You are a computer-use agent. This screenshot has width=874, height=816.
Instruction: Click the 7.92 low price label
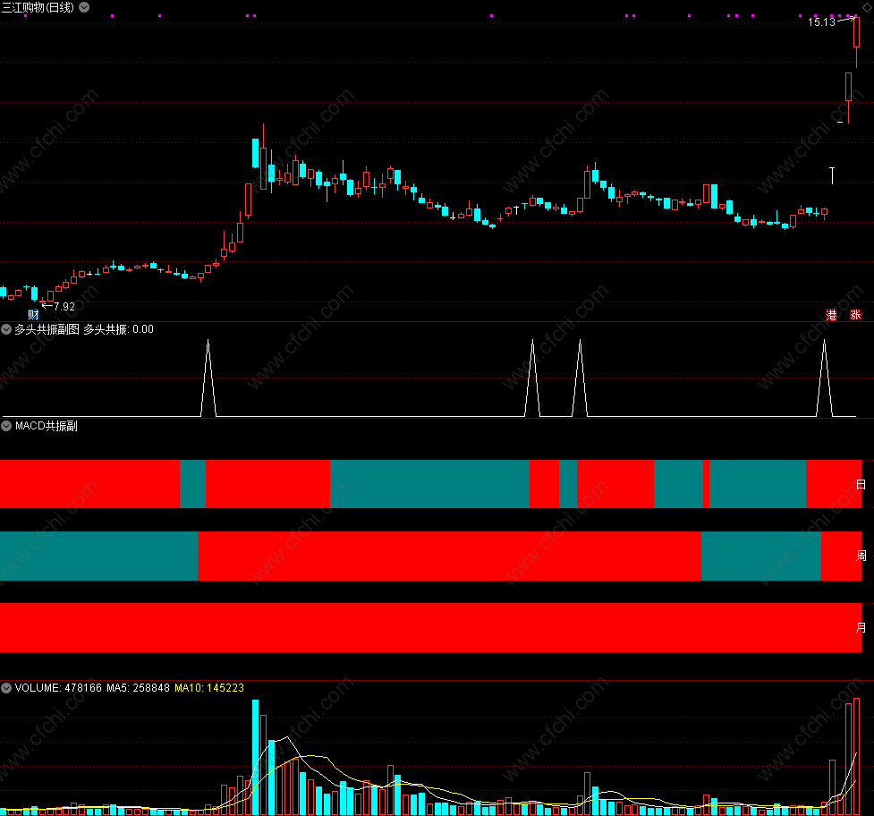coord(64,307)
